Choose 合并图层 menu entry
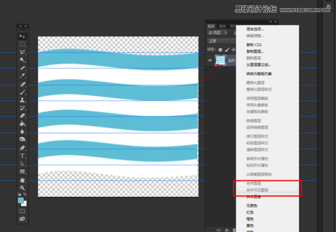336x232 pixels. tap(254, 183)
